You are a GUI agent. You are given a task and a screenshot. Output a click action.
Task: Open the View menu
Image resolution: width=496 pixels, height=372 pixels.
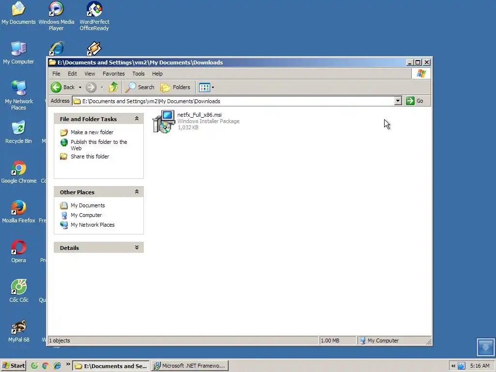(x=90, y=74)
